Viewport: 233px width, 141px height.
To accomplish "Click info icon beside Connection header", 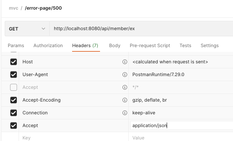I will point(125,113).
